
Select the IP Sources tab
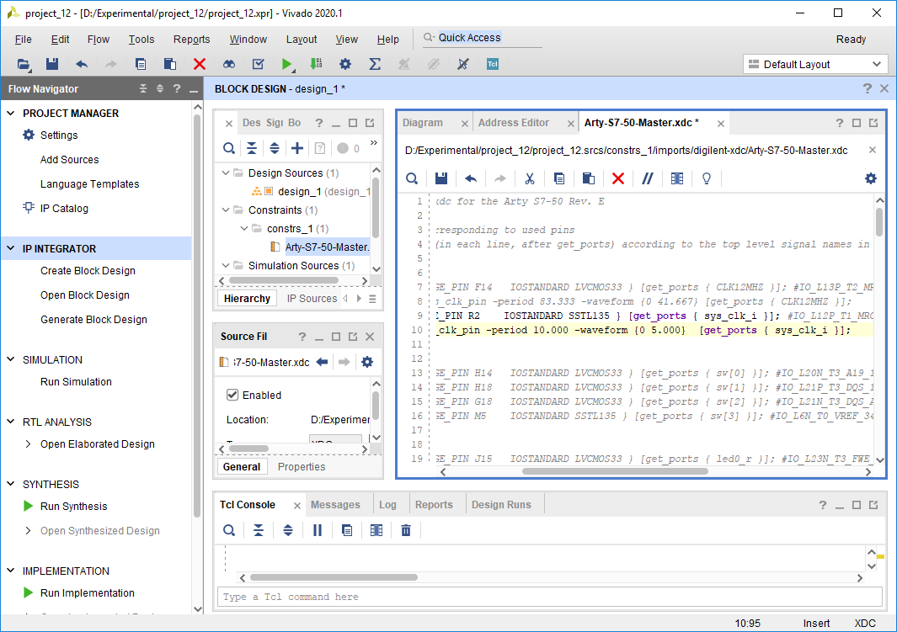click(312, 298)
